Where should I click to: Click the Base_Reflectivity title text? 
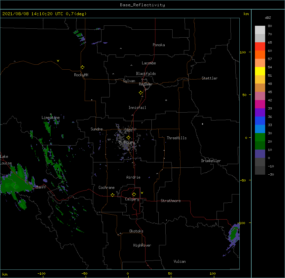pos(142,5)
